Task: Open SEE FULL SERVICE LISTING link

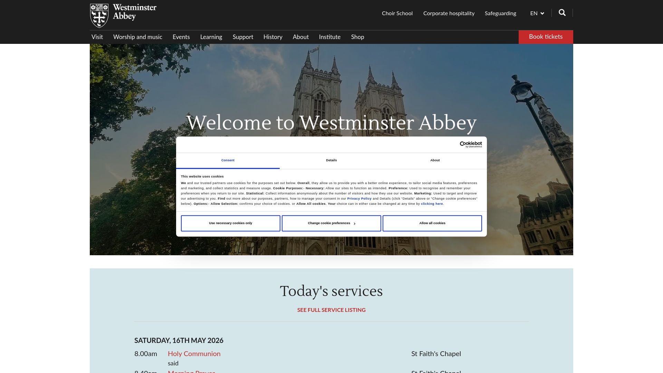Action: coord(331,310)
